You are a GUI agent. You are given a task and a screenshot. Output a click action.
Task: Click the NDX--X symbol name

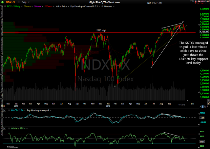click(x=10, y=2)
